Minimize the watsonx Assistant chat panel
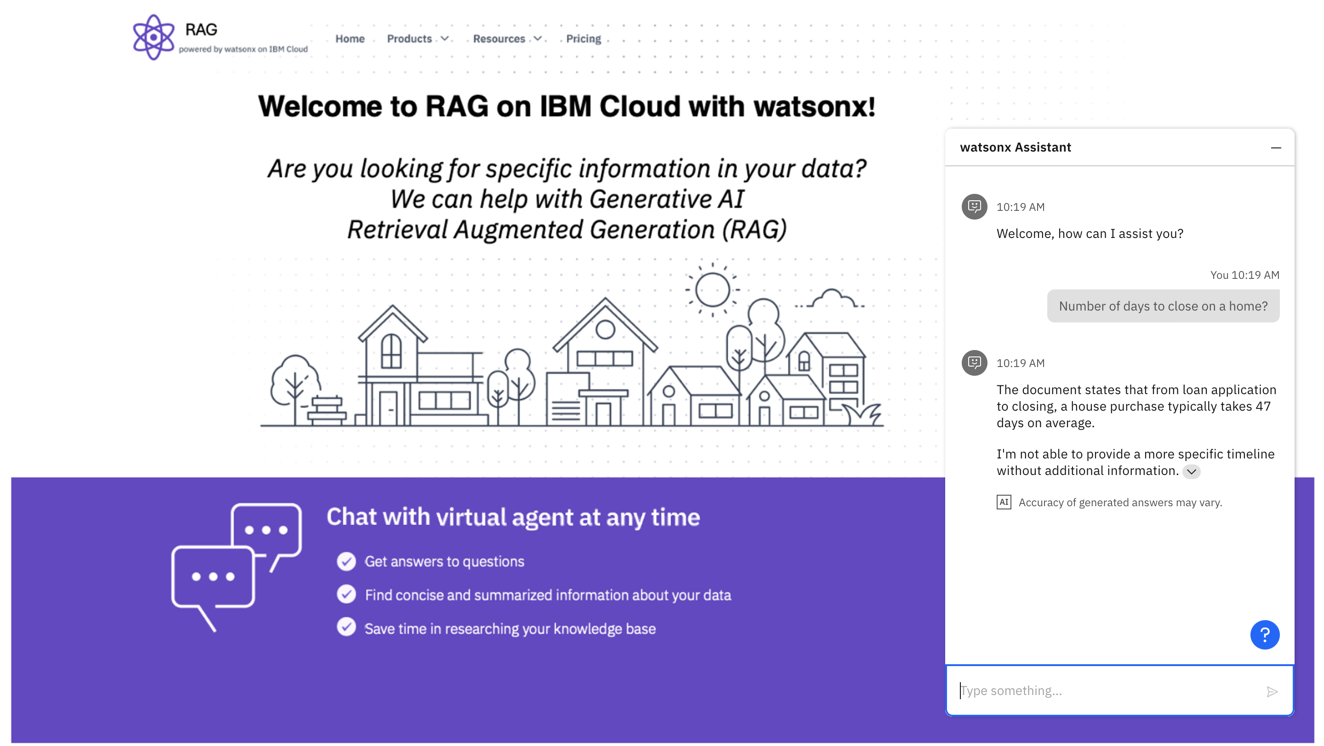 click(x=1275, y=148)
